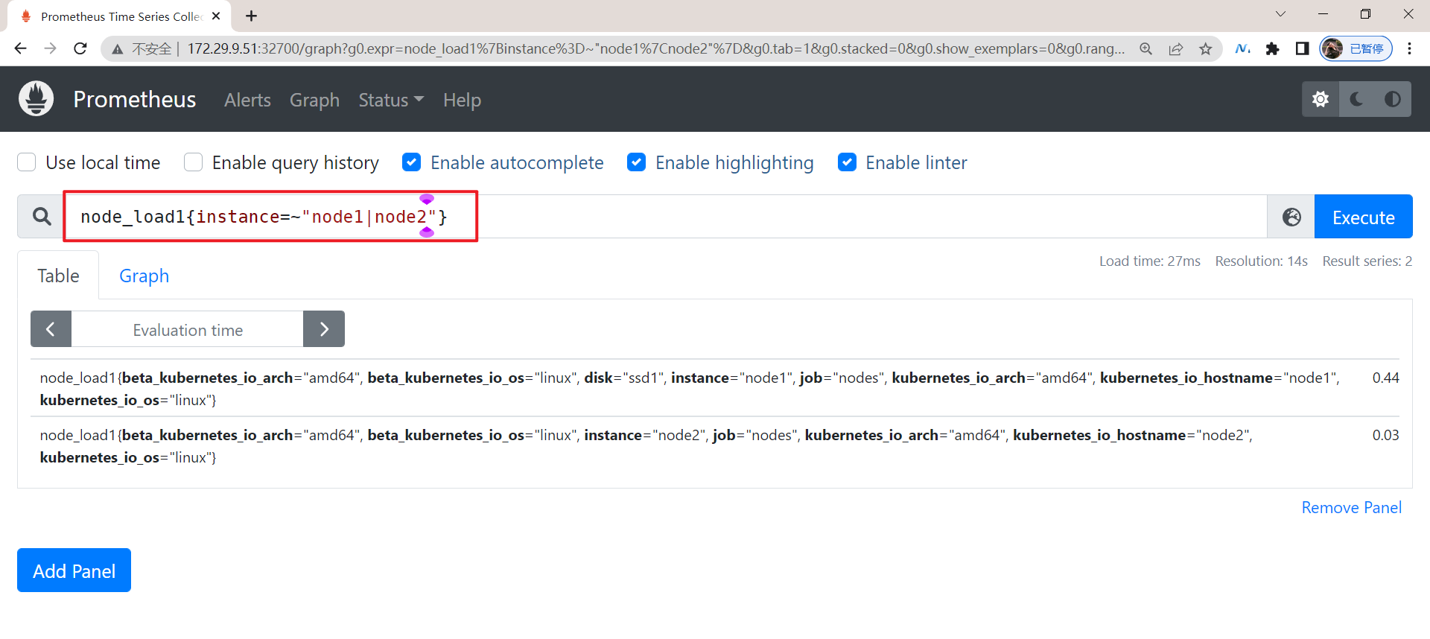The width and height of the screenshot is (1430, 639).
Task: Switch to the Graph tab
Action: coord(144,276)
